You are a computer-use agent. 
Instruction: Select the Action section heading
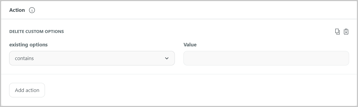tap(17, 10)
